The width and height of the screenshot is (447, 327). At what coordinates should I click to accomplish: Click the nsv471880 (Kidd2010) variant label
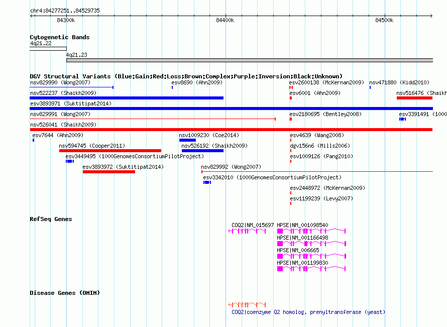[399, 82]
